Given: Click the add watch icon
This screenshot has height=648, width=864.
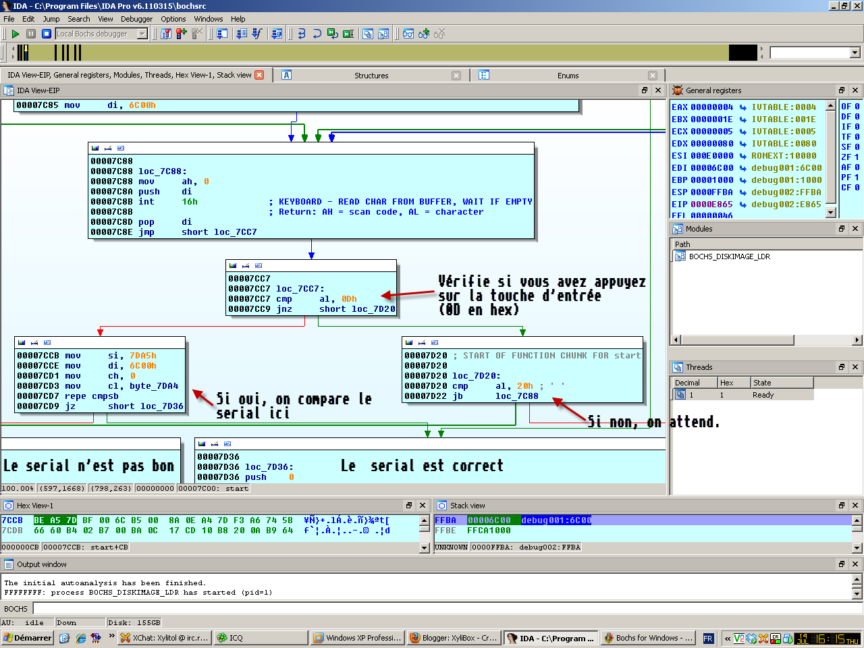Looking at the screenshot, I should (x=424, y=34).
